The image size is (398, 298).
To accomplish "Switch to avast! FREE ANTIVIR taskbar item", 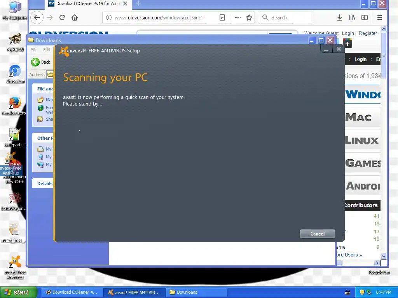I will (134, 292).
